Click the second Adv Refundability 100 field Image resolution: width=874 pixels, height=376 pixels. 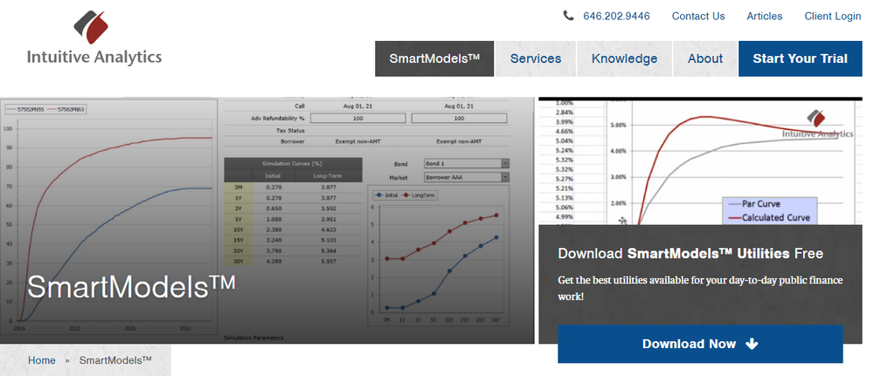click(x=459, y=118)
